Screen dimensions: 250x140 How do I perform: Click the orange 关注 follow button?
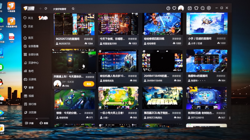(89, 84)
